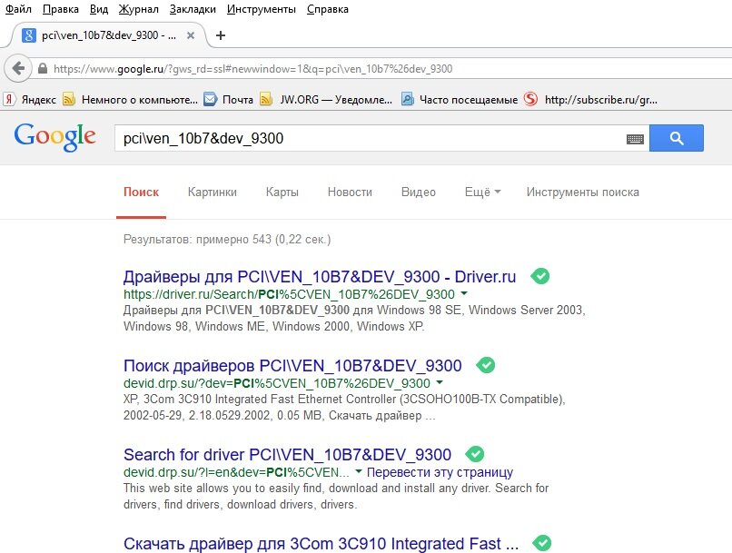Switch to the Картинки tab
The width and height of the screenshot is (732, 553).
(212, 192)
